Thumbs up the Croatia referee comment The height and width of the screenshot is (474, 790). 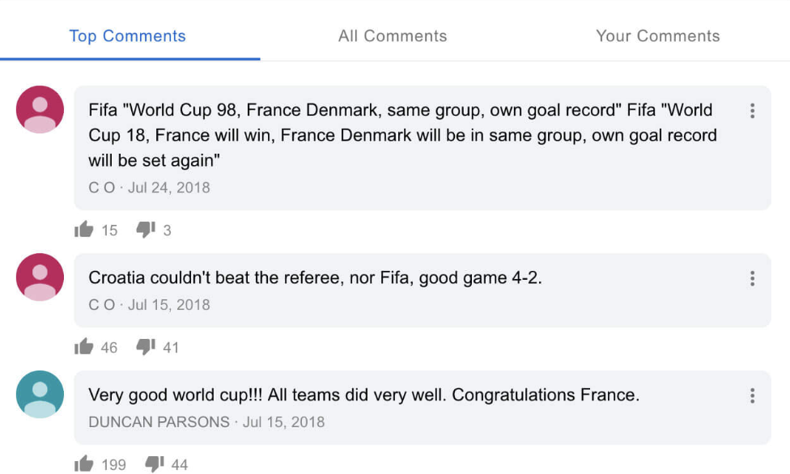point(83,346)
